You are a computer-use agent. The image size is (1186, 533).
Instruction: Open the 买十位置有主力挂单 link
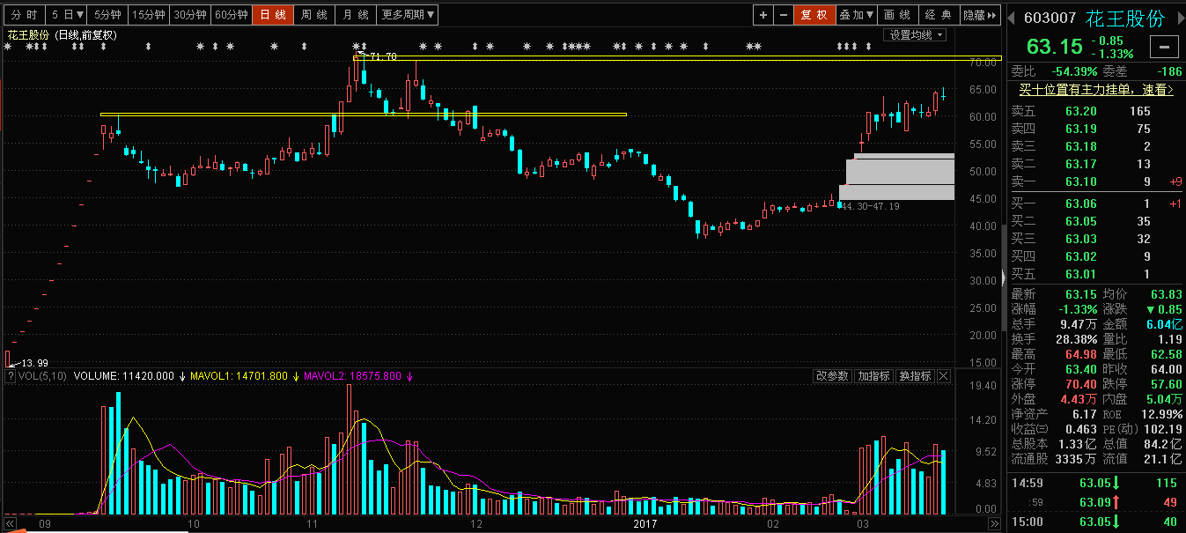pos(1096,90)
